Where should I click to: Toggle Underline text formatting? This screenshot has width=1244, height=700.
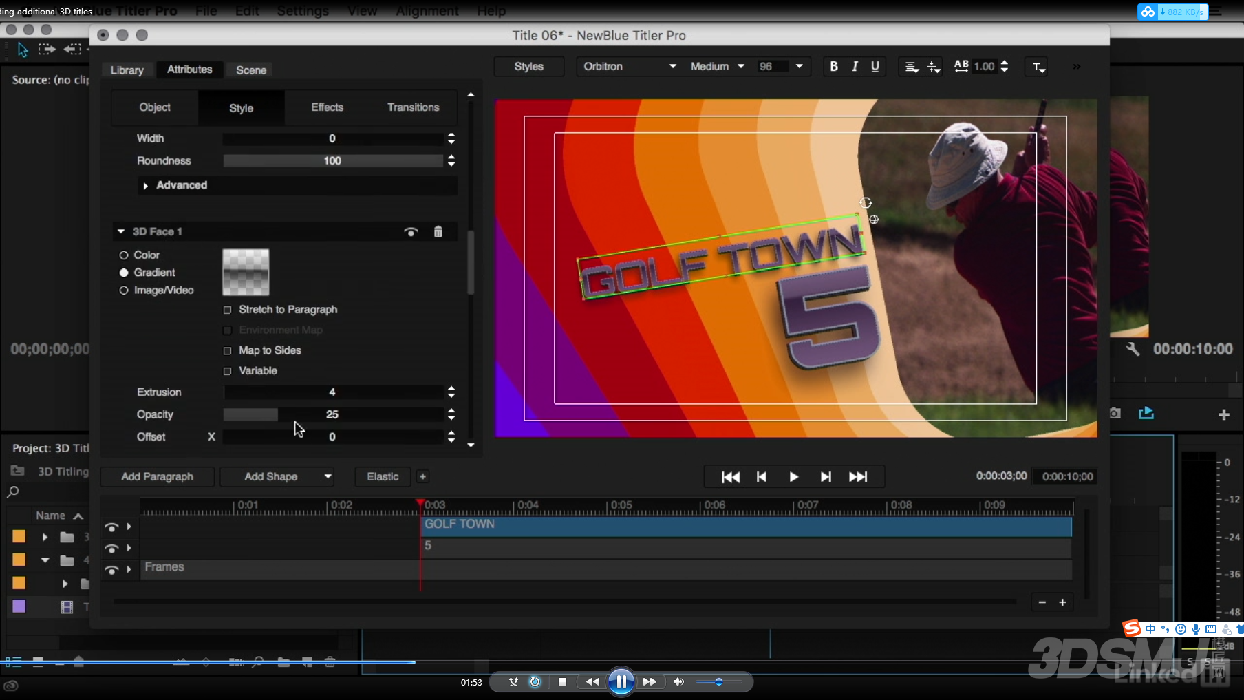coord(875,66)
